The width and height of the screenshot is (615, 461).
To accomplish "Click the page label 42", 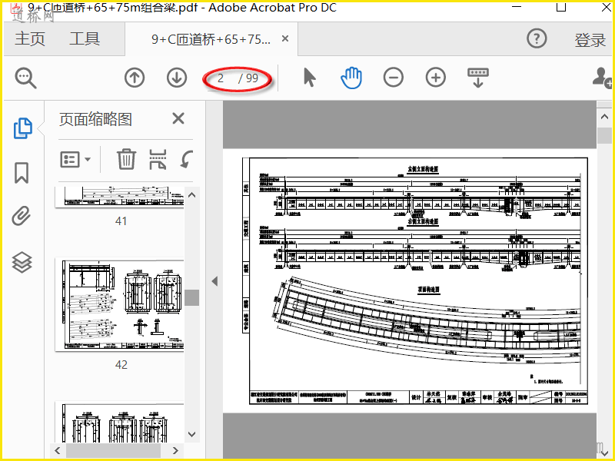I will [x=121, y=365].
